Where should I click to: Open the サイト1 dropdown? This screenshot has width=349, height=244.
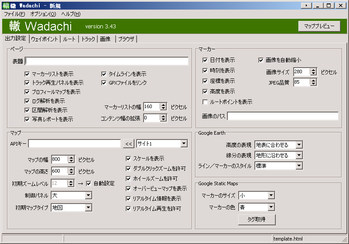point(162,143)
